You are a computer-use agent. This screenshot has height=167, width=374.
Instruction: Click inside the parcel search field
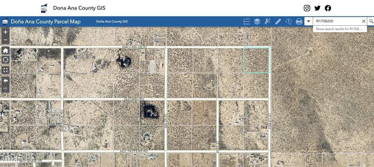pyautogui.click(x=337, y=21)
